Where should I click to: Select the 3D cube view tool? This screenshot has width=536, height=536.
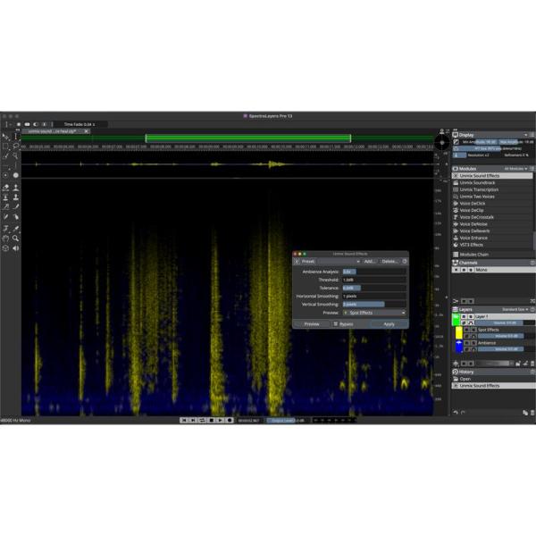pyautogui.click(x=6, y=248)
